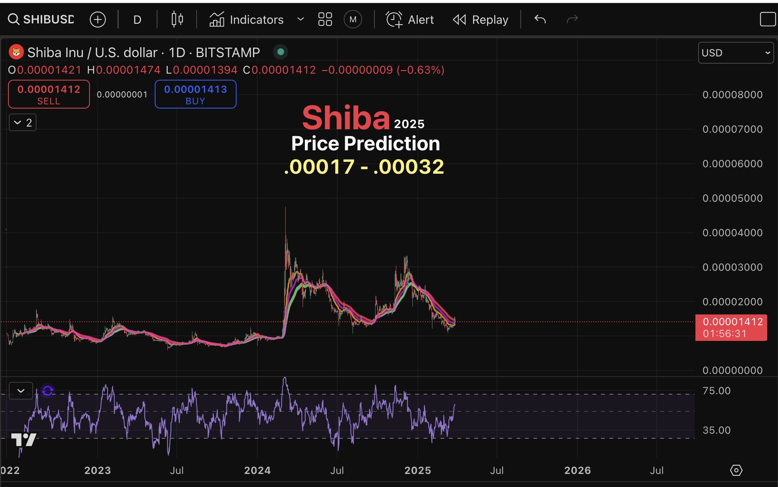Open the layout square at toolbar end
This screenshot has height=487, width=778.
pyautogui.click(x=768, y=19)
